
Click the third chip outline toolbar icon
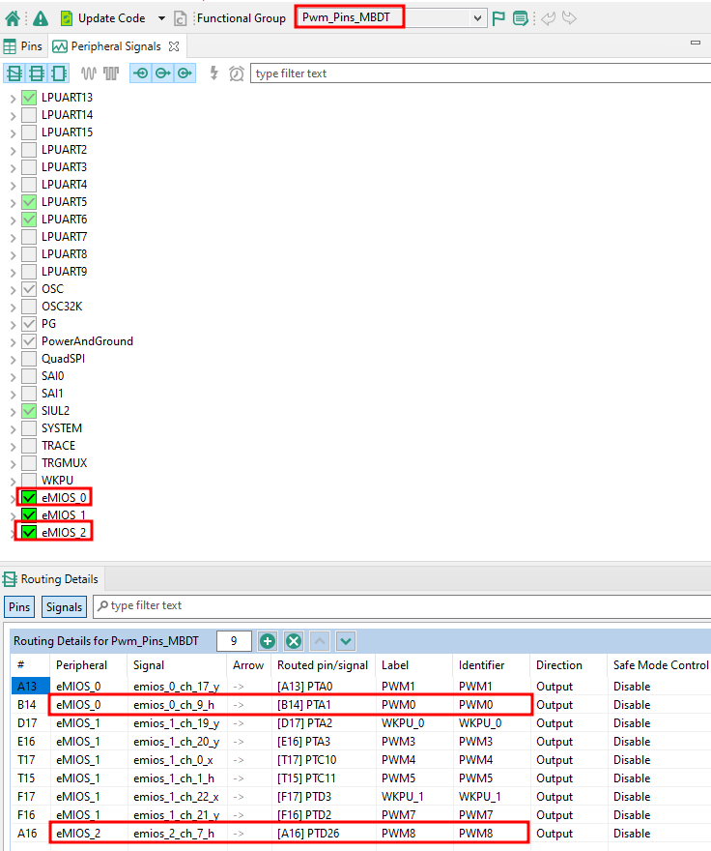point(59,73)
